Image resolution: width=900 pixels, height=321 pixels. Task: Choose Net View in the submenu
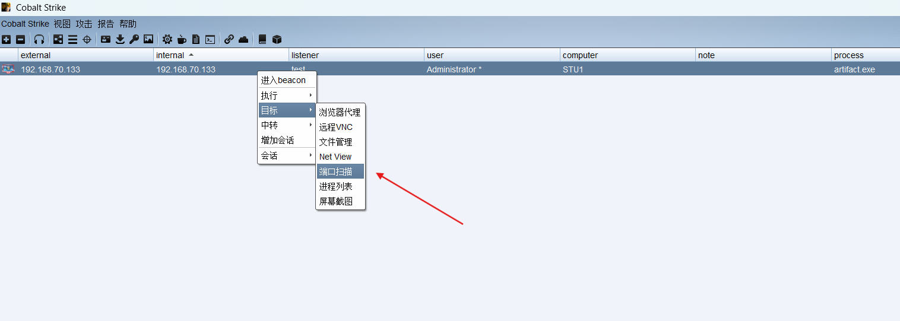tap(340, 157)
